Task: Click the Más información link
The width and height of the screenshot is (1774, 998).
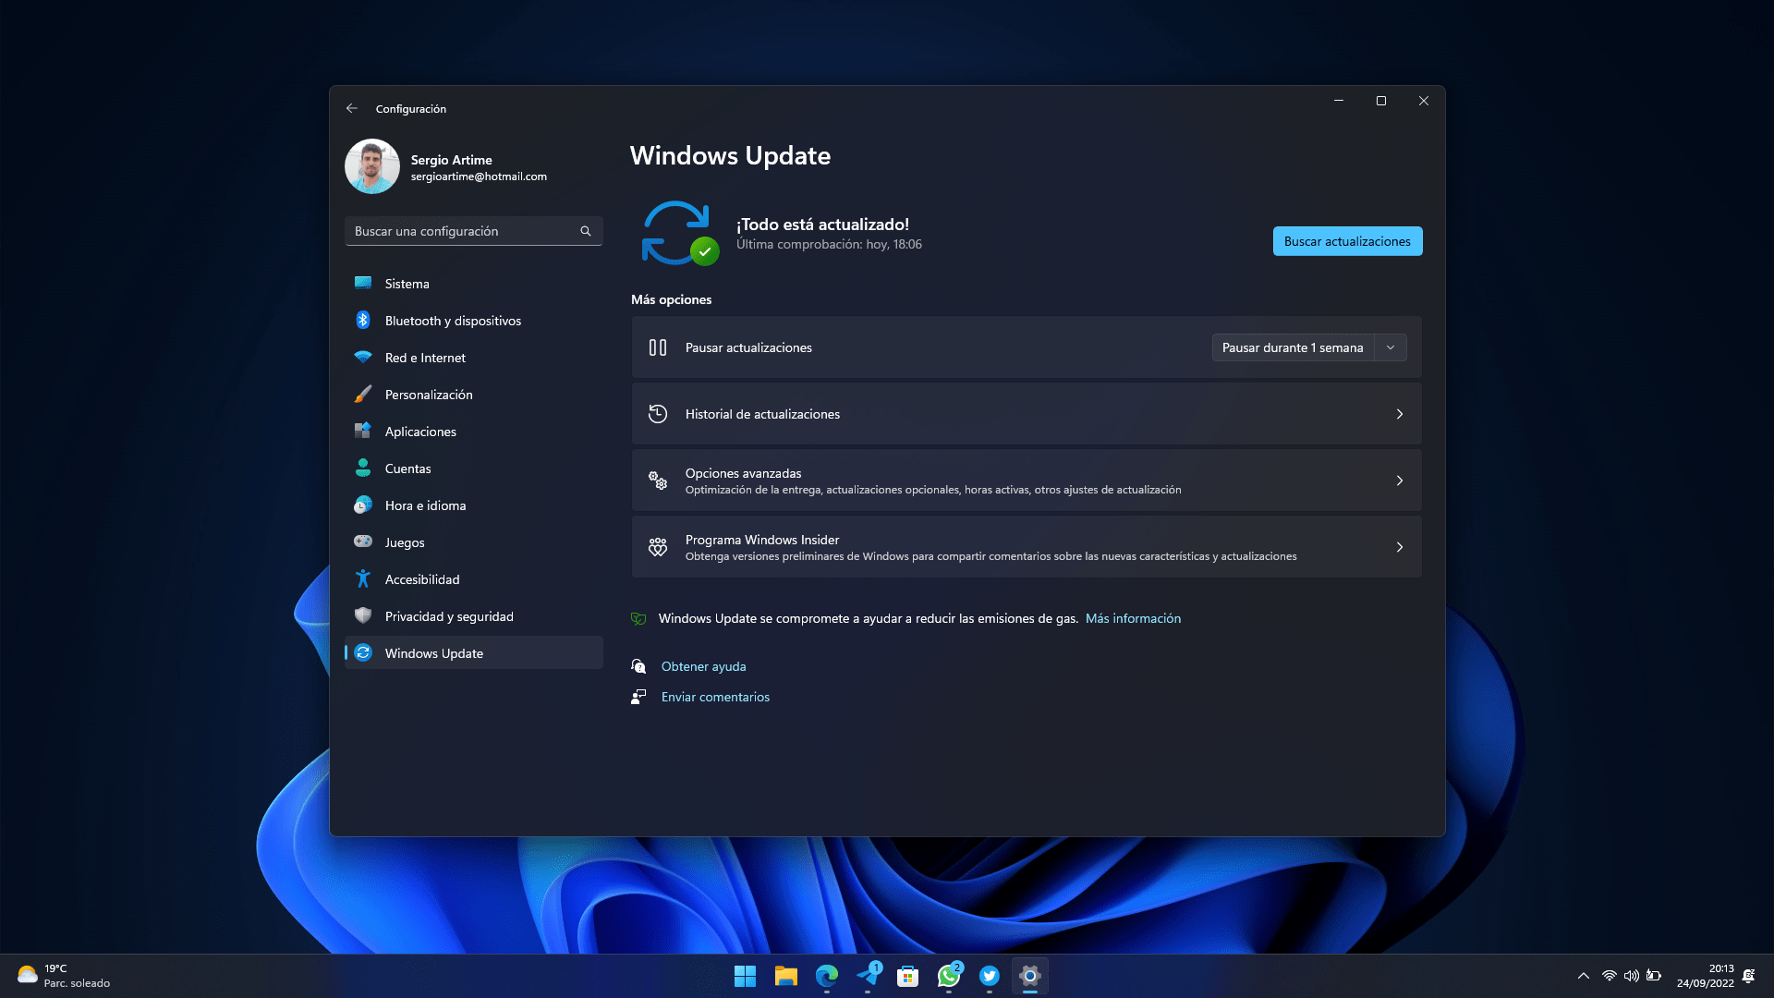Action: click(1133, 618)
